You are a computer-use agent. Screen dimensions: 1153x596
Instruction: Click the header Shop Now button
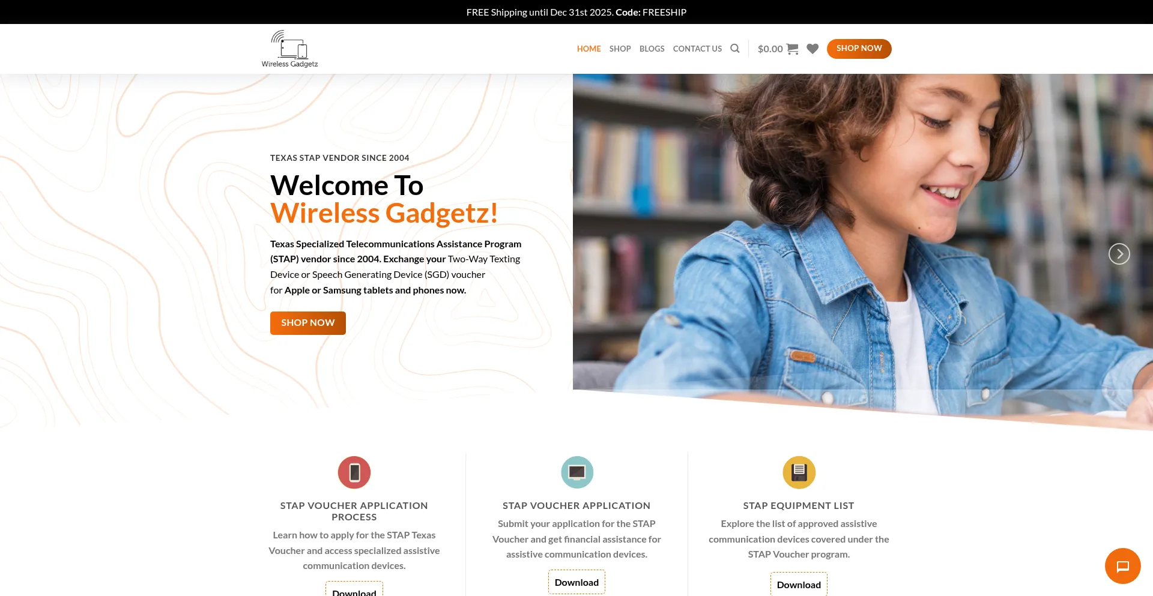pos(859,49)
